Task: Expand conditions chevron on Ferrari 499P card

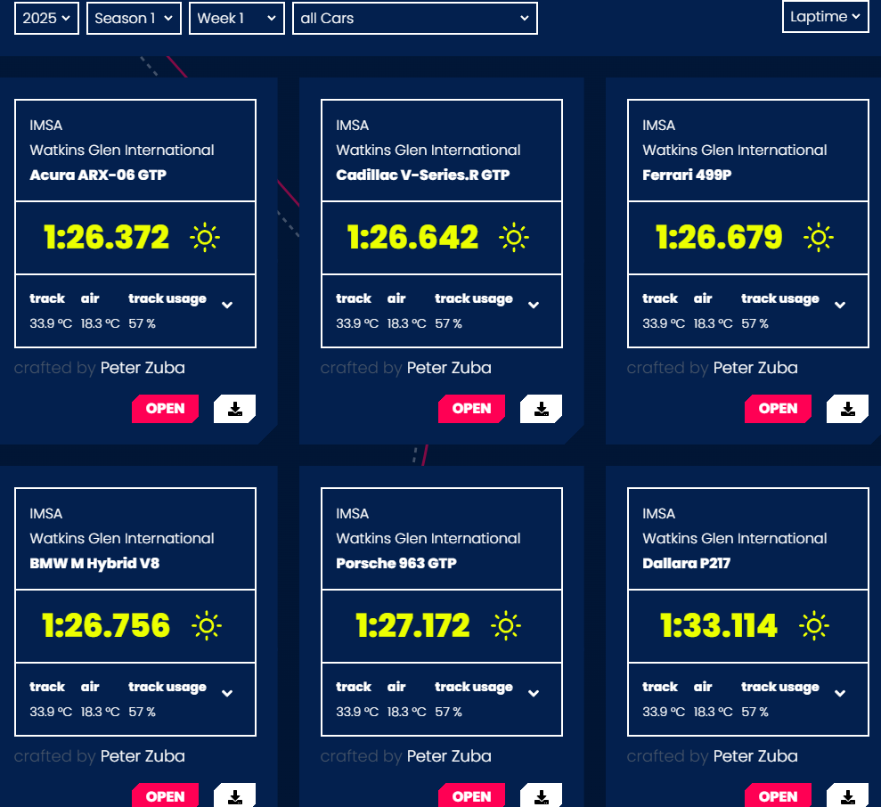Action: (840, 306)
